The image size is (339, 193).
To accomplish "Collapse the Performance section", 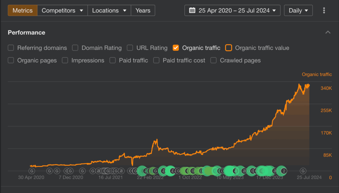I will pos(328,32).
